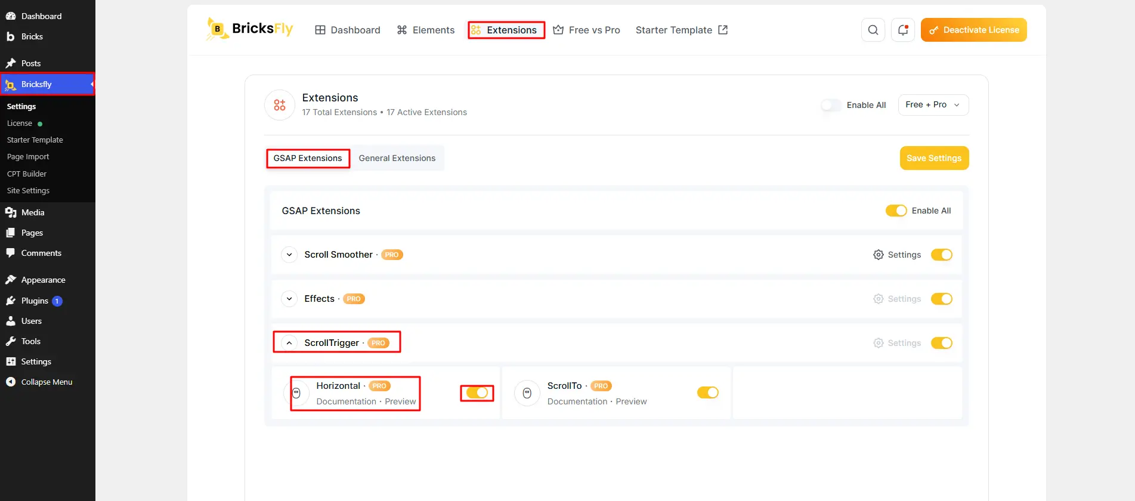
Task: Click the Horizontal extension mouse icon
Action: [296, 393]
